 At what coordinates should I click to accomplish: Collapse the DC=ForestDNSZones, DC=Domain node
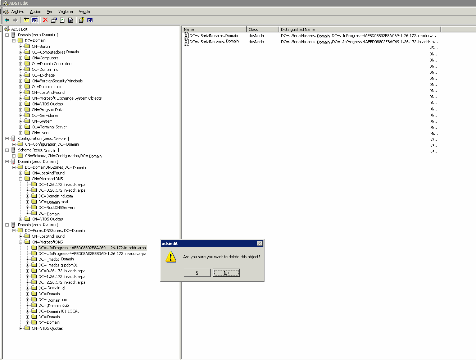(14, 231)
